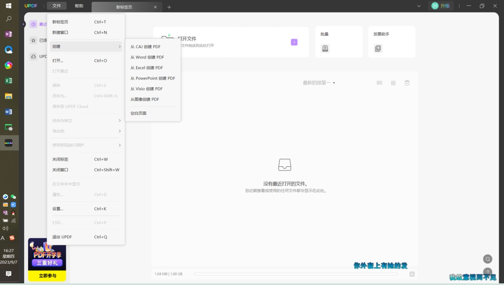The image size is (504, 285).
Task: Switch to list view icon
Action: coord(379,83)
